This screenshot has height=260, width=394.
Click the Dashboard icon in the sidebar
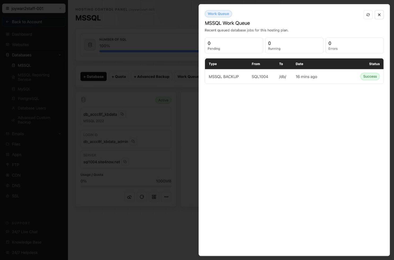(7, 34)
